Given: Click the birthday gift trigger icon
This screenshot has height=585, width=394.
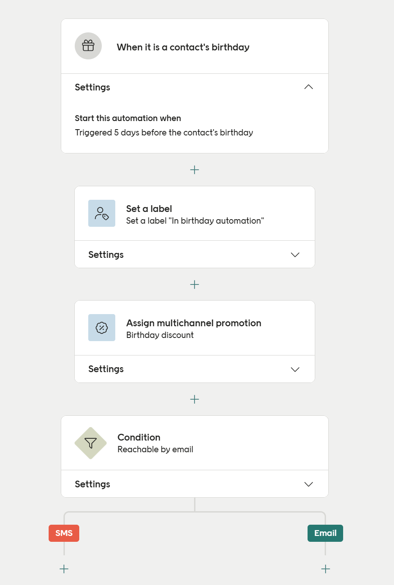Looking at the screenshot, I should pyautogui.click(x=88, y=45).
